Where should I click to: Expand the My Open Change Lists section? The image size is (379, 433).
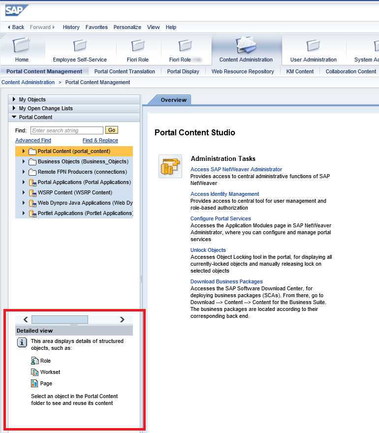[14, 108]
